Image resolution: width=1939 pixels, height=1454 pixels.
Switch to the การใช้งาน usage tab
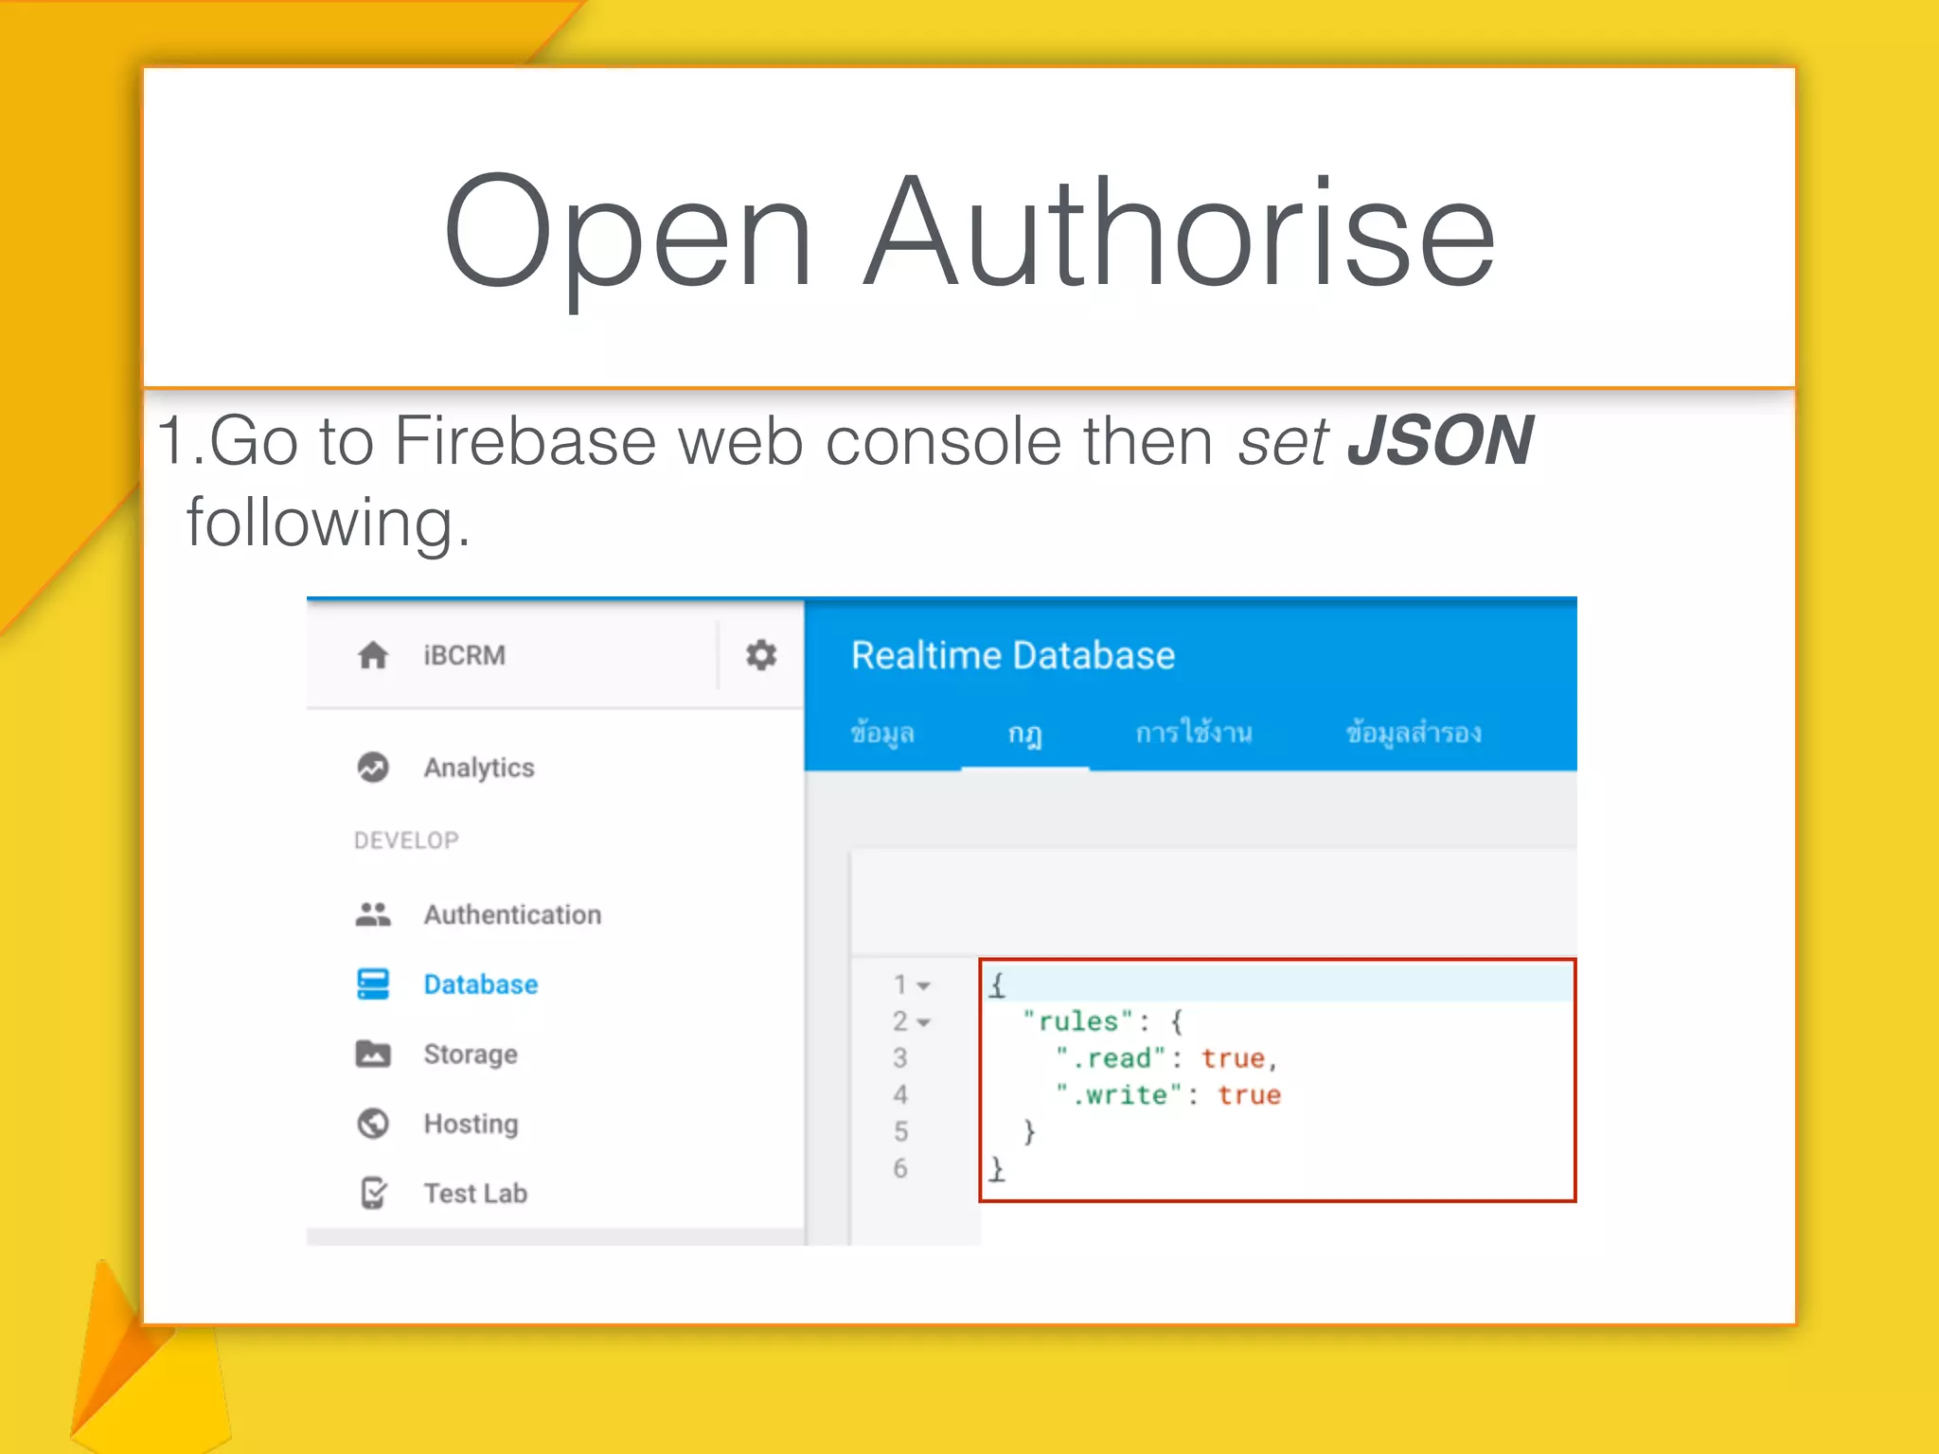1194,732
